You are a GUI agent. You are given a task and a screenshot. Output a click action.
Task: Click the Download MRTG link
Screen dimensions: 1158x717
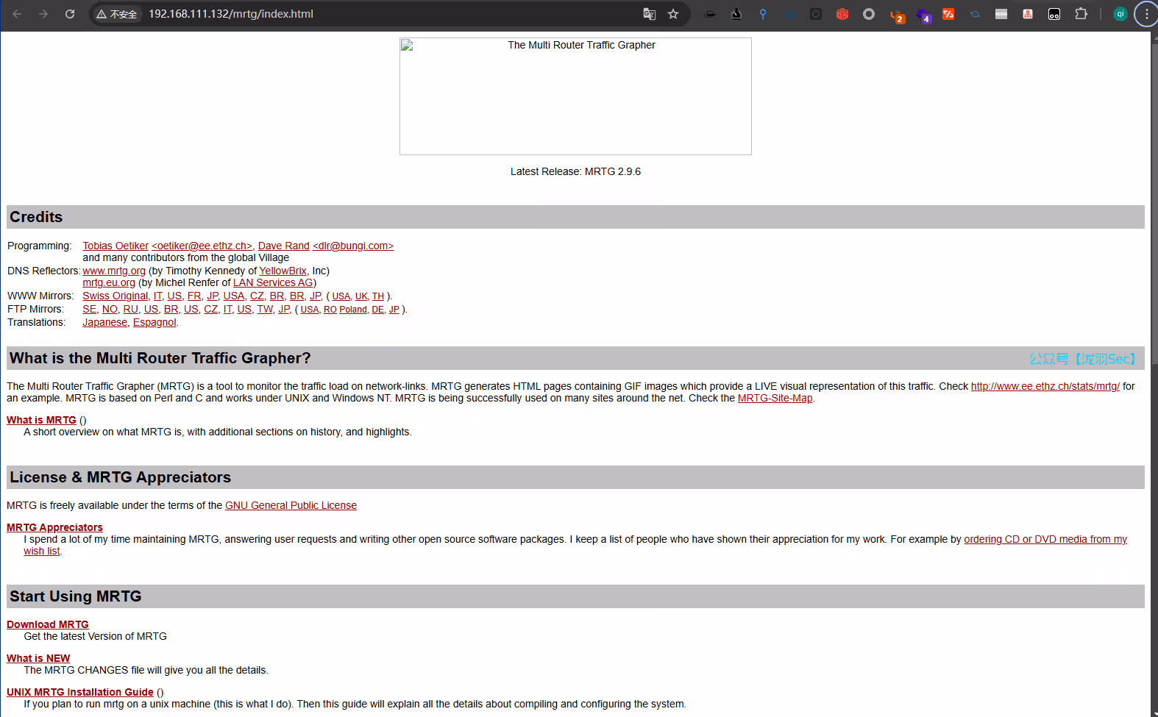pyautogui.click(x=48, y=624)
